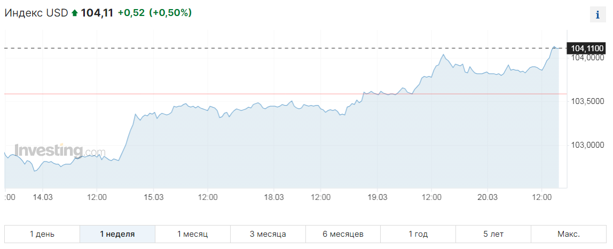Switch chart to 3 месяца range
613x249 pixels.
tap(268, 234)
